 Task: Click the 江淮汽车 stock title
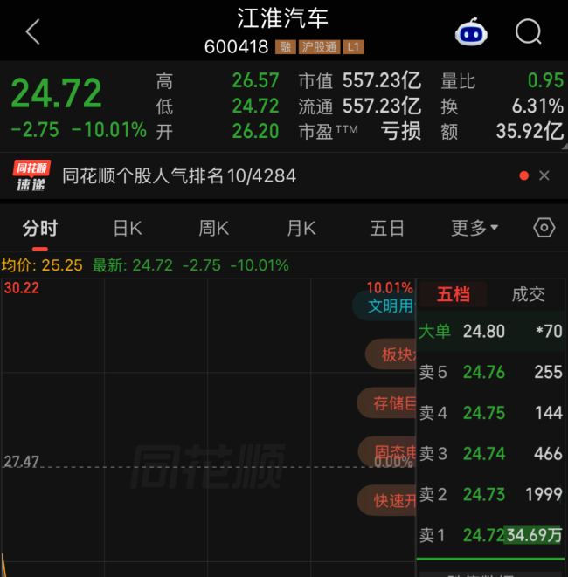[x=283, y=18]
